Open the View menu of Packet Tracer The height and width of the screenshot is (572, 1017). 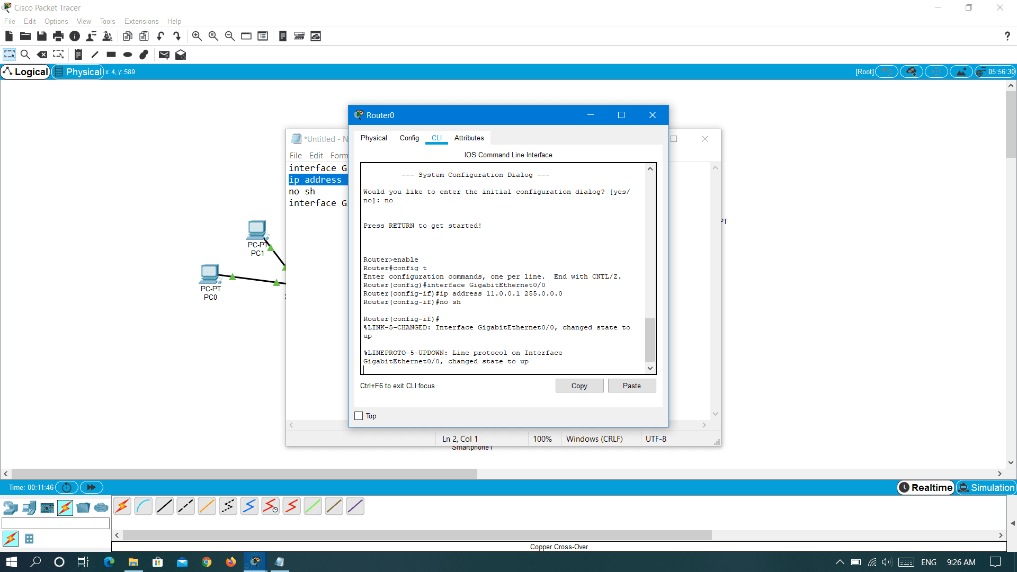84,21
